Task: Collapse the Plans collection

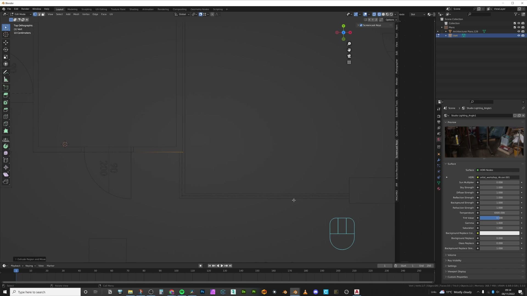Action: pyautogui.click(x=442, y=27)
